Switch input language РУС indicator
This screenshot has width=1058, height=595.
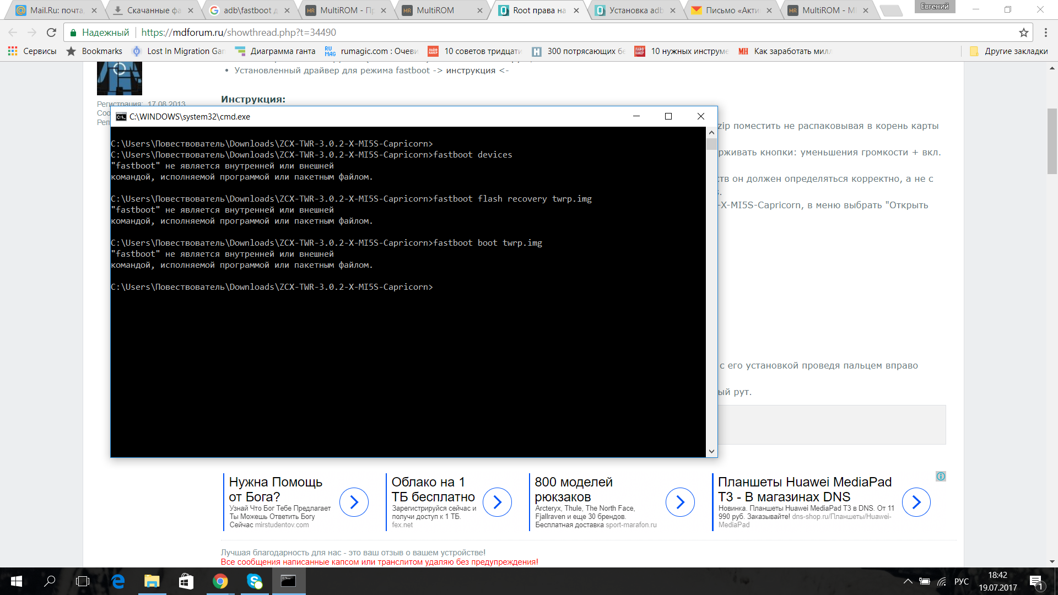tap(961, 581)
